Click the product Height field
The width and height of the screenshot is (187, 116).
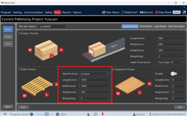tap(170, 50)
